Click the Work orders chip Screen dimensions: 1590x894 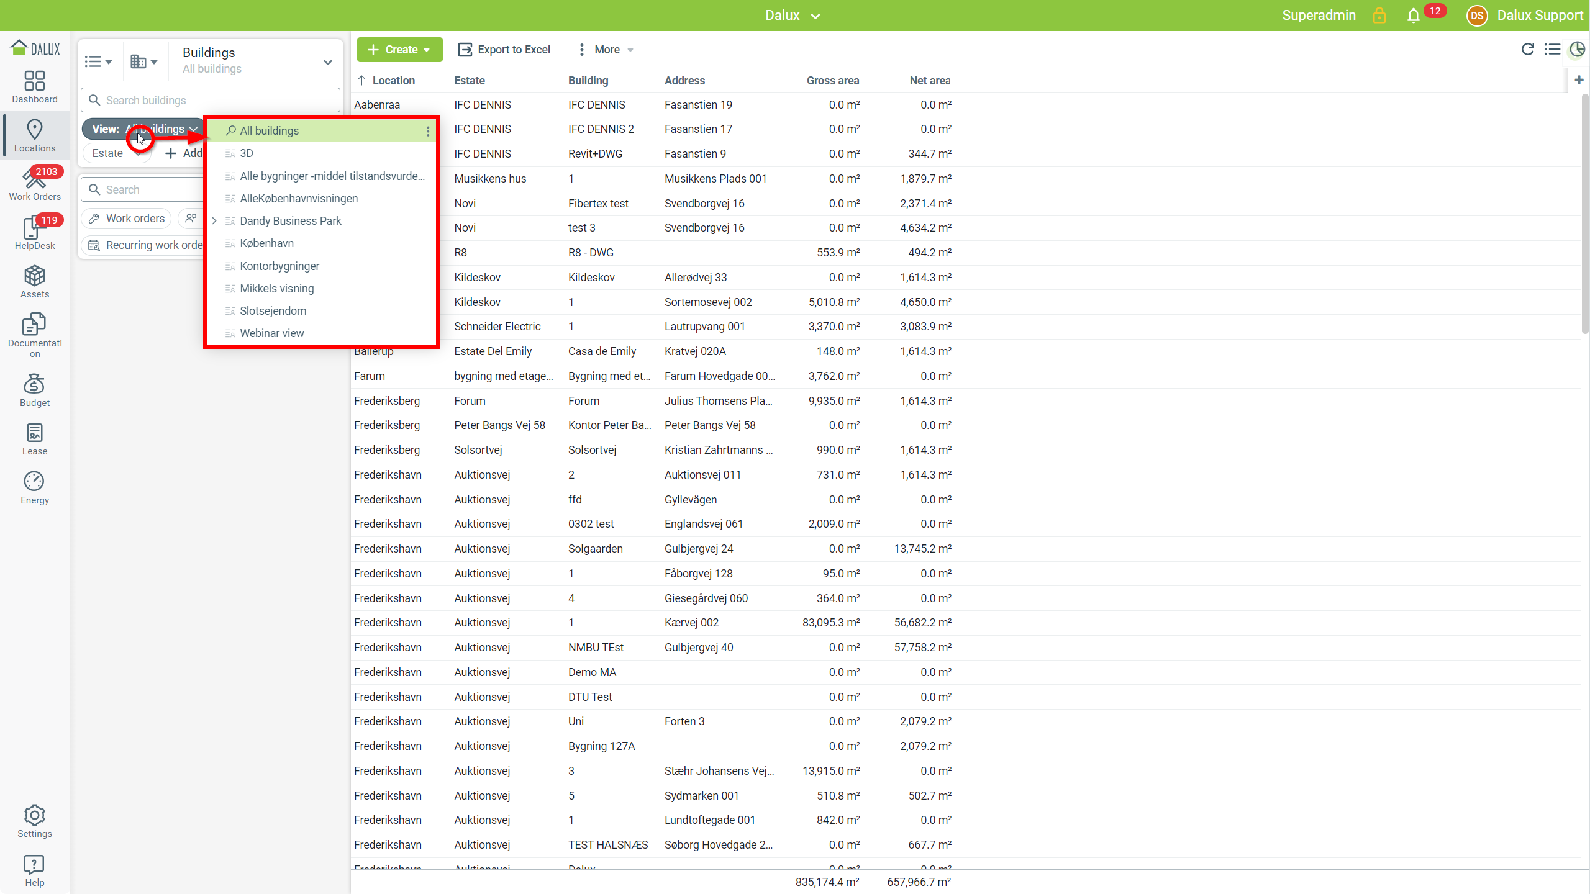pyautogui.click(x=127, y=219)
